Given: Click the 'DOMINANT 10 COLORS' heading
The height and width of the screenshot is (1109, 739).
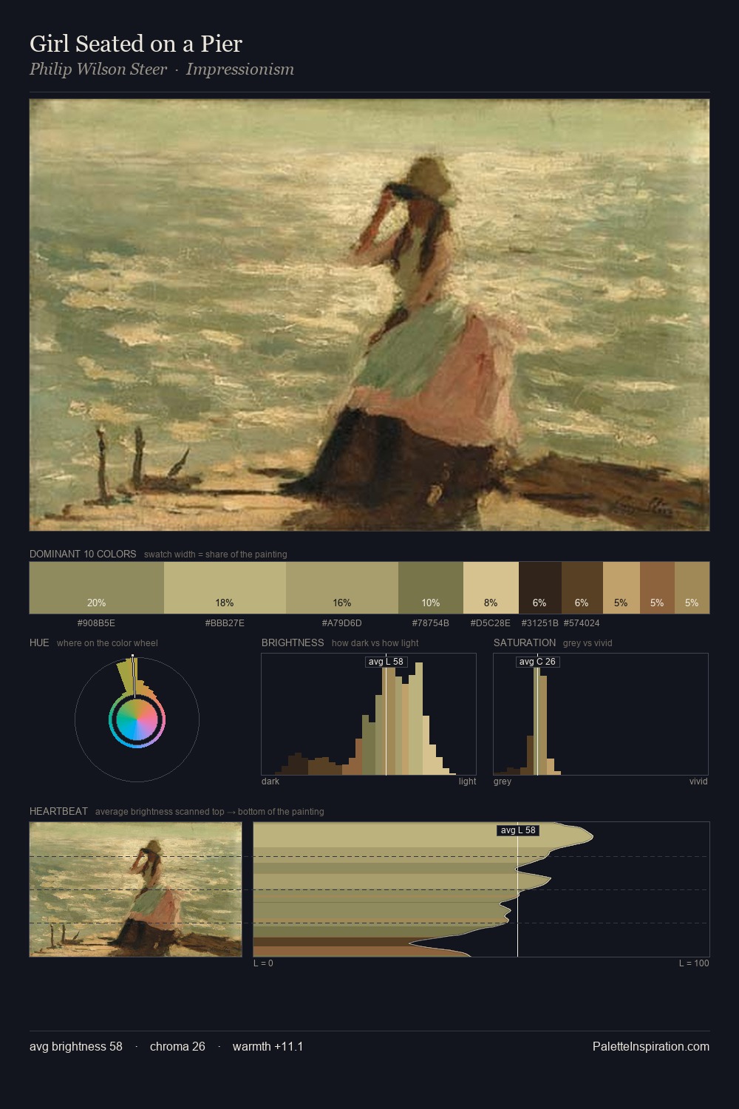Looking at the screenshot, I should tap(83, 554).
